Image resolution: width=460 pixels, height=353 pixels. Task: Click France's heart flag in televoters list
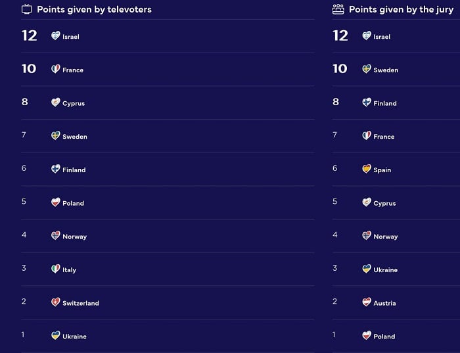(56, 69)
